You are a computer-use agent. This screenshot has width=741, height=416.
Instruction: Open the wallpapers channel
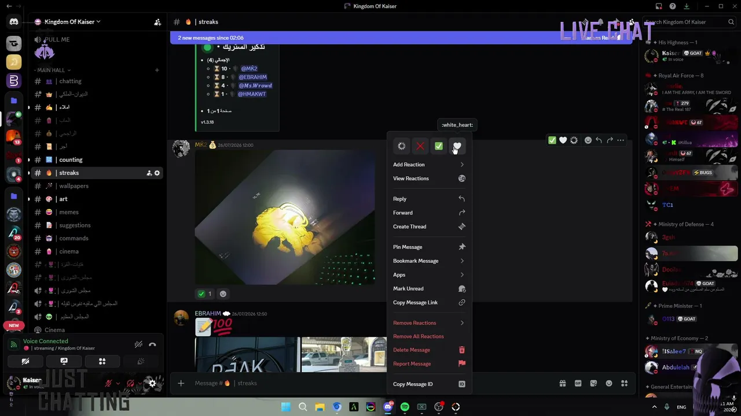(97, 186)
